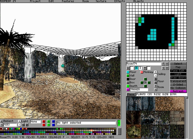The image size is (193, 139).
Task: Toggle the Transparent option
Action: pos(178,81)
